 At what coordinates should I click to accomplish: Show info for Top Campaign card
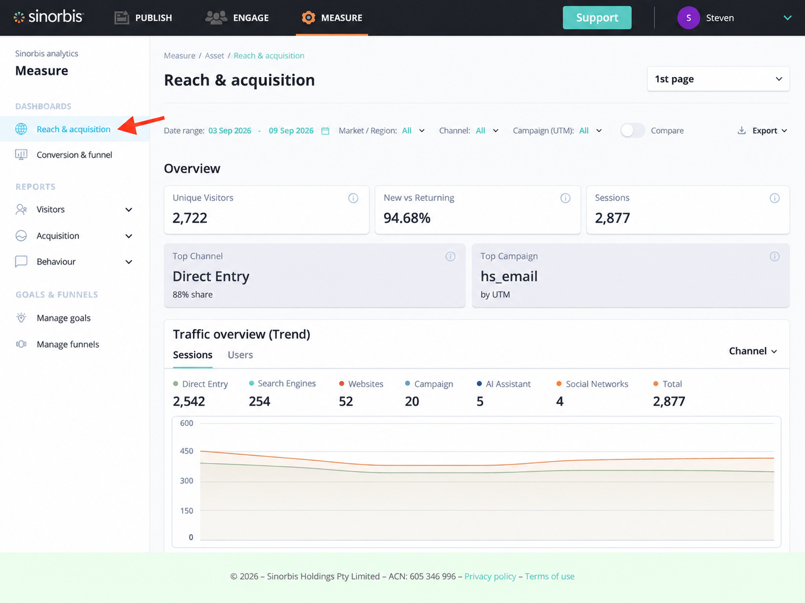[x=774, y=257]
